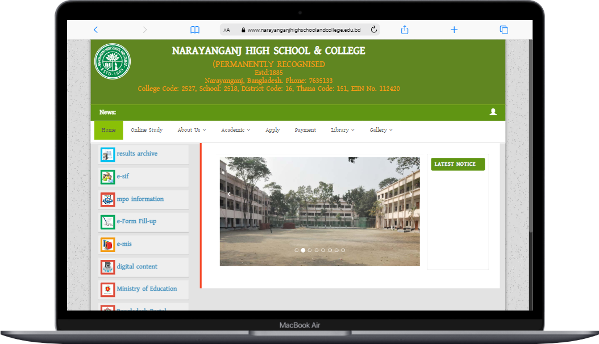Image resolution: width=599 pixels, height=344 pixels.
Task: Select the digital content icon
Action: coord(108,267)
